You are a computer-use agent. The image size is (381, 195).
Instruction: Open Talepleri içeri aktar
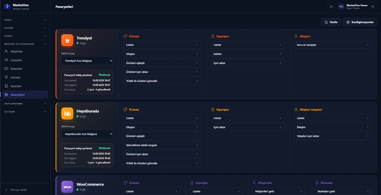tap(333, 136)
